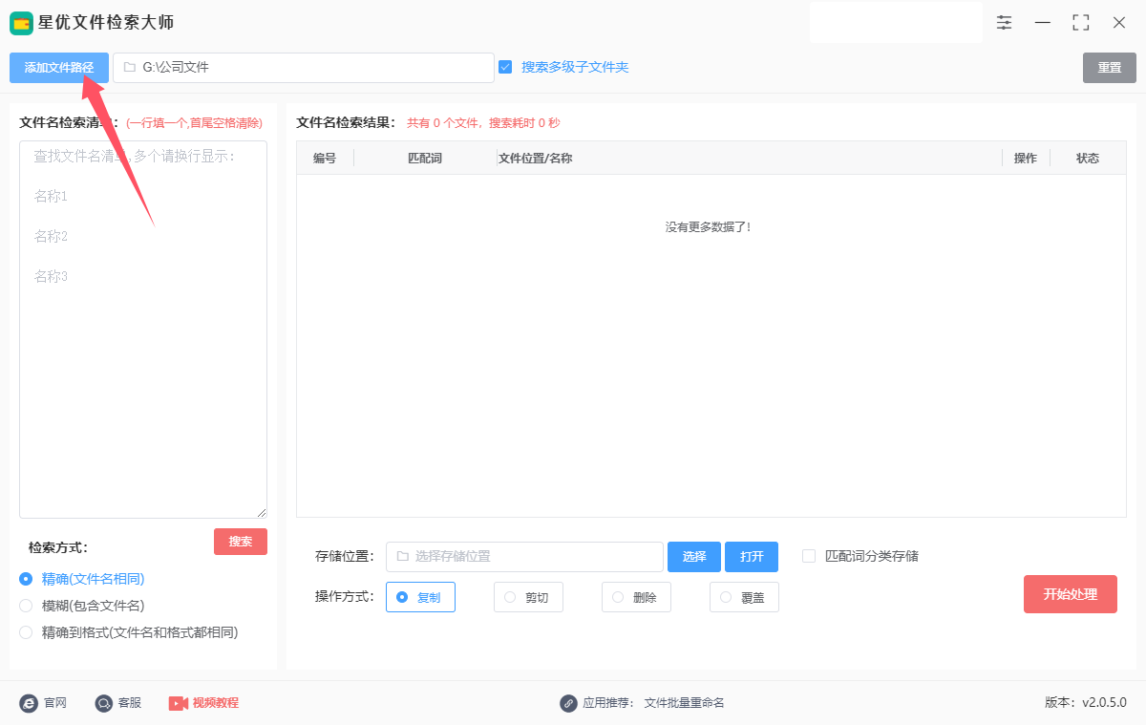Screen dimensions: 1146x726
Task: Click the 官网 browser icon in footer
Action: pos(29,703)
